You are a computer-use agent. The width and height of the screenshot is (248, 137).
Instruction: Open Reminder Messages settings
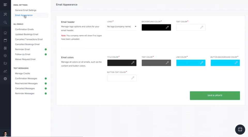(25, 93)
